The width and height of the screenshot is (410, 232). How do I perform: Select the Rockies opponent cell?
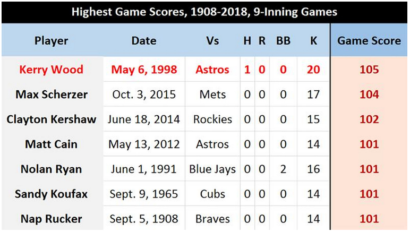212,119
